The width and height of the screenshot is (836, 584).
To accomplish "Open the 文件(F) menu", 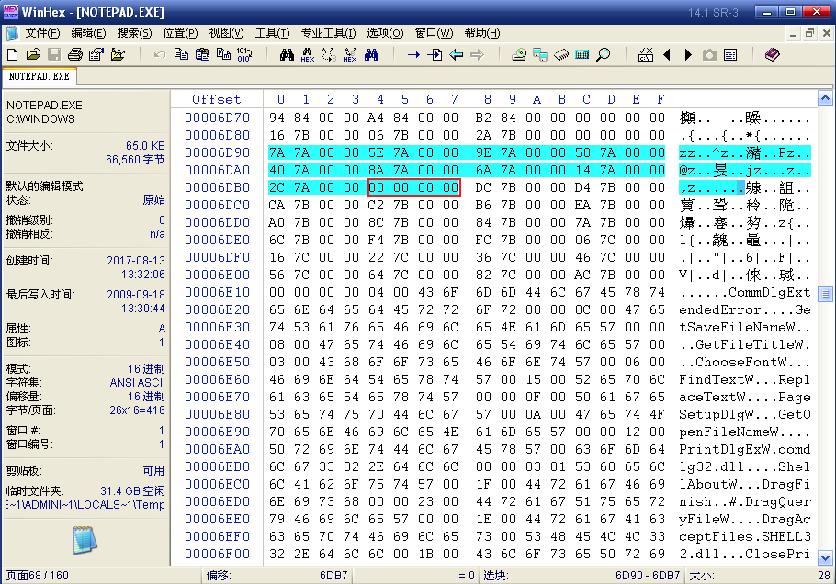I will [42, 33].
